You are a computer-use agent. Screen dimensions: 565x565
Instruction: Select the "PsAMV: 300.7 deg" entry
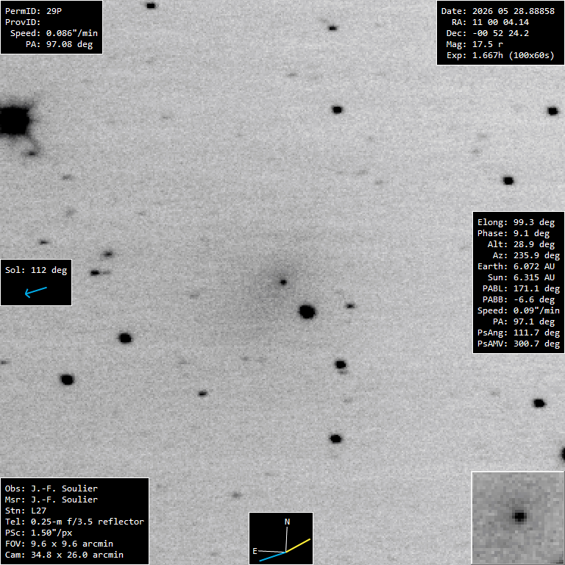(519, 344)
